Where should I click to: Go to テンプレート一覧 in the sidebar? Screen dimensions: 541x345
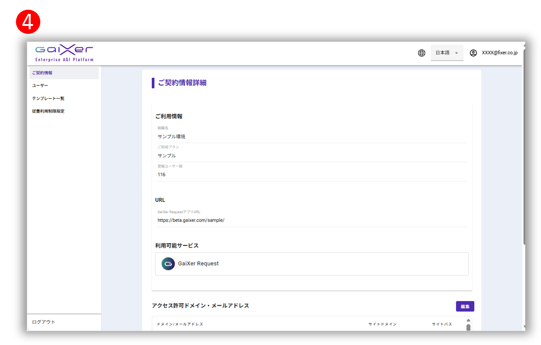48,99
